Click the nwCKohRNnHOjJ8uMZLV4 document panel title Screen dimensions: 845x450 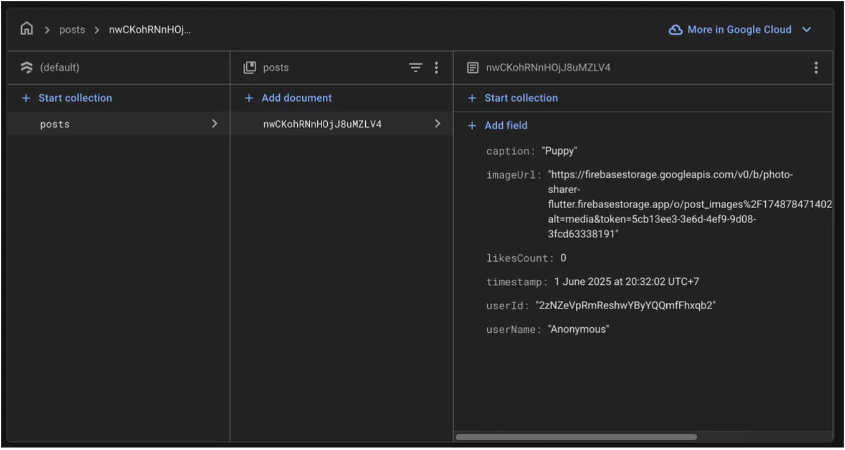point(548,67)
